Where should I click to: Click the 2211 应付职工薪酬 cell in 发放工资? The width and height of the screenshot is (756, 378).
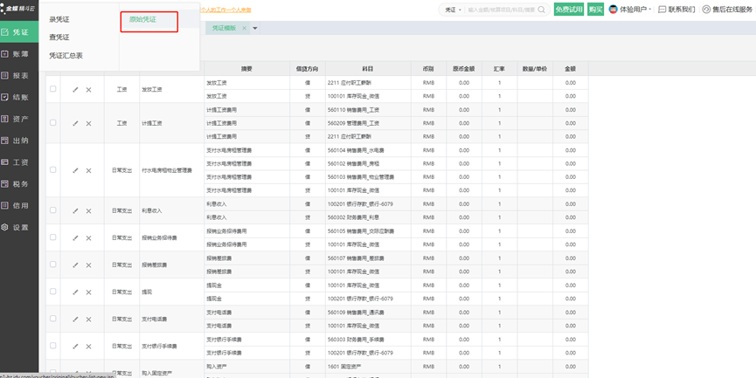tap(368, 83)
